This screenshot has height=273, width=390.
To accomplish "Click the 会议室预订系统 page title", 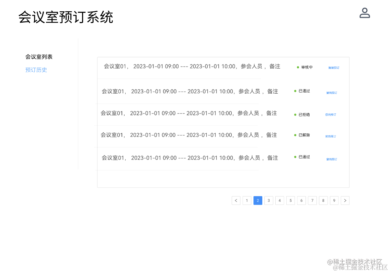I will coord(66,17).
